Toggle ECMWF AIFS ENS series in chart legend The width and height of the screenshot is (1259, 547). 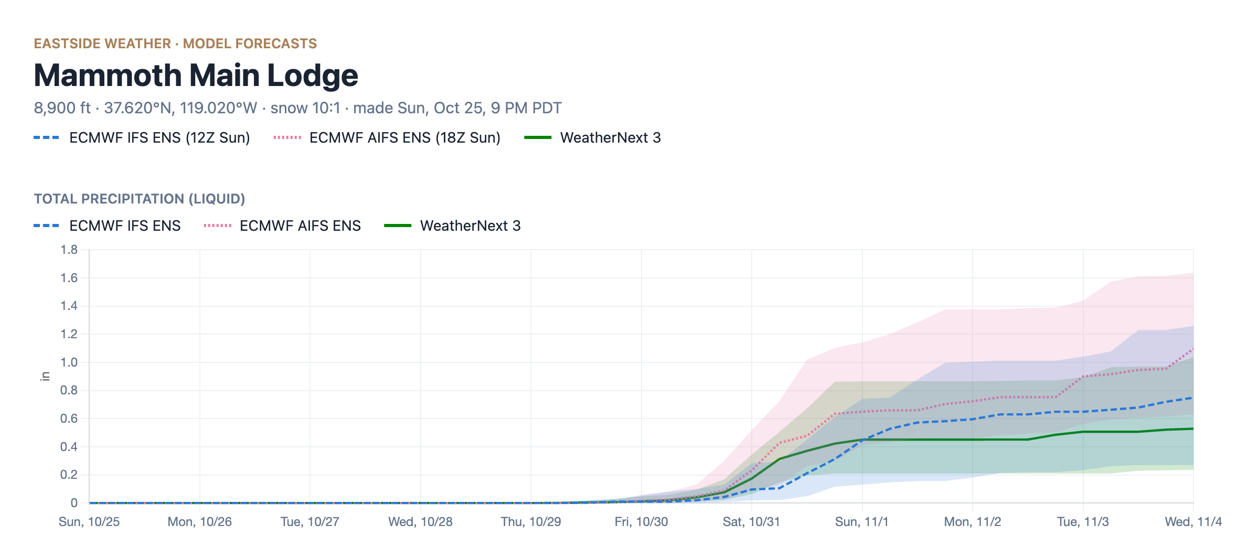coord(282,226)
